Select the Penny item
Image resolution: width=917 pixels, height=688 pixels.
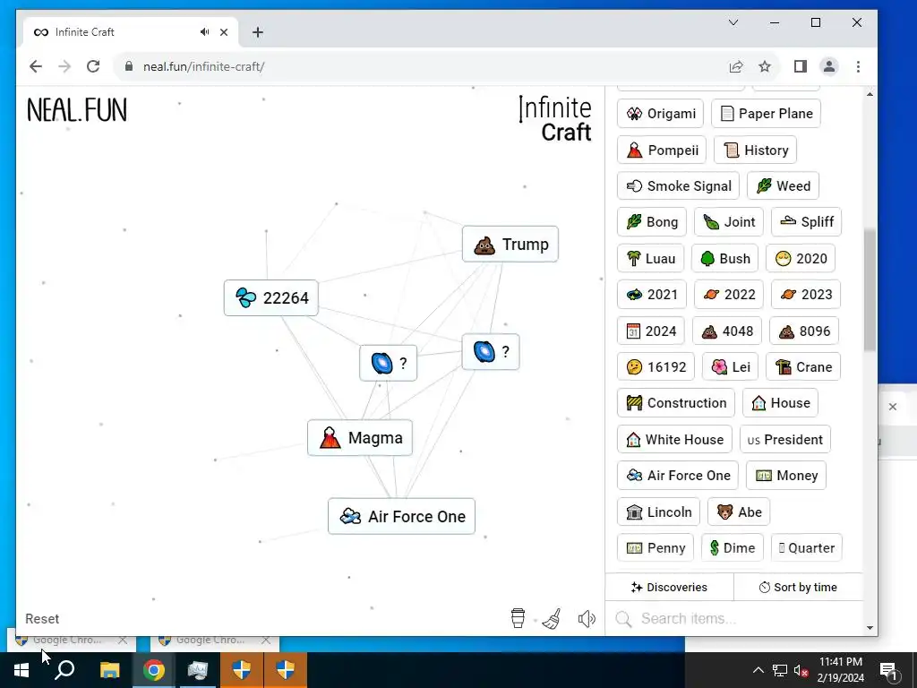(x=656, y=547)
